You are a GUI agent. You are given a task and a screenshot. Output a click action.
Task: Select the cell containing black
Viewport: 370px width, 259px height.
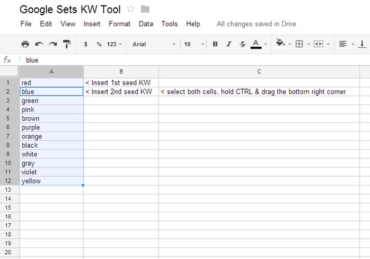click(52, 145)
